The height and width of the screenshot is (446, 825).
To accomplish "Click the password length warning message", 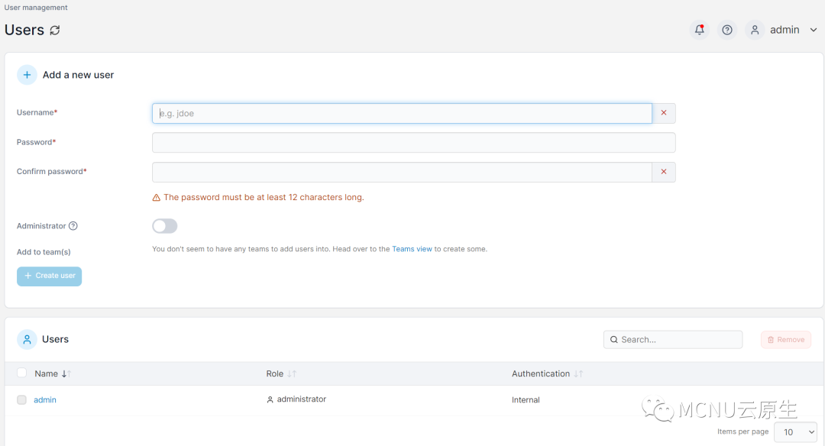I will coord(258,197).
